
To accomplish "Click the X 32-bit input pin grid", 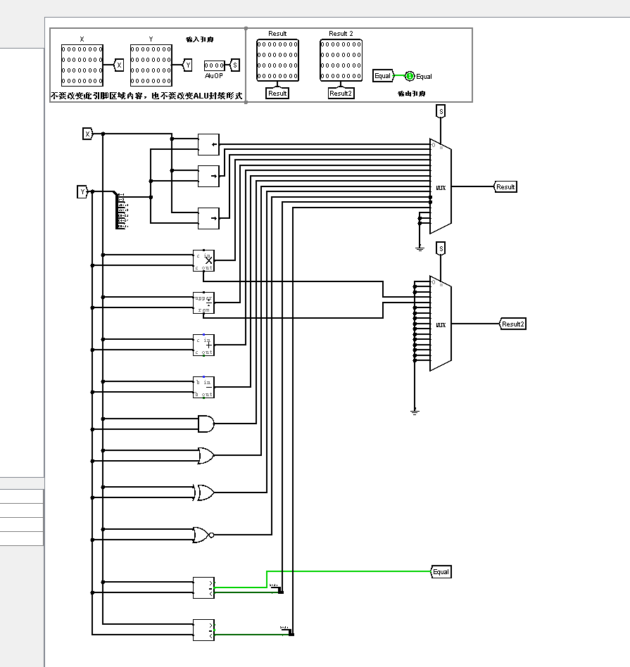I will tap(82, 65).
